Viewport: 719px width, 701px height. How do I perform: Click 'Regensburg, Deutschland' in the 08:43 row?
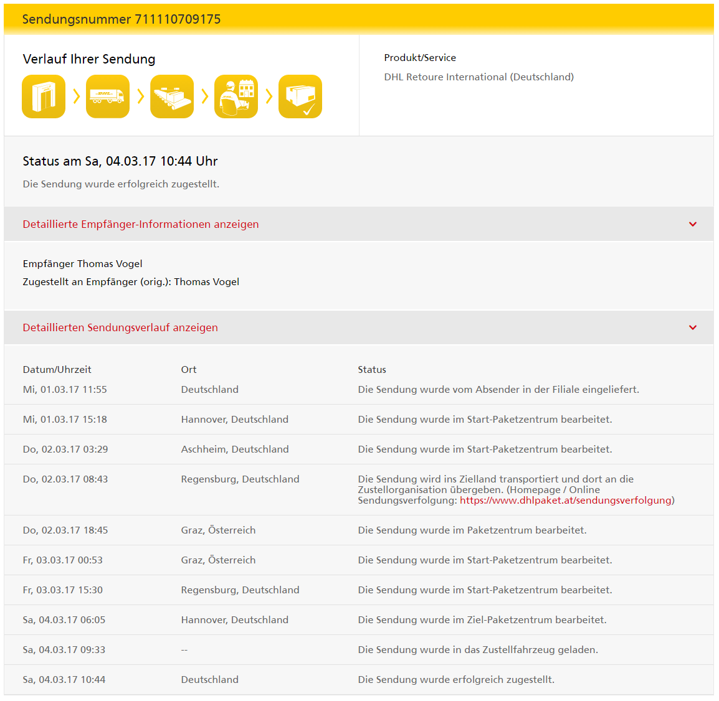pyautogui.click(x=240, y=479)
